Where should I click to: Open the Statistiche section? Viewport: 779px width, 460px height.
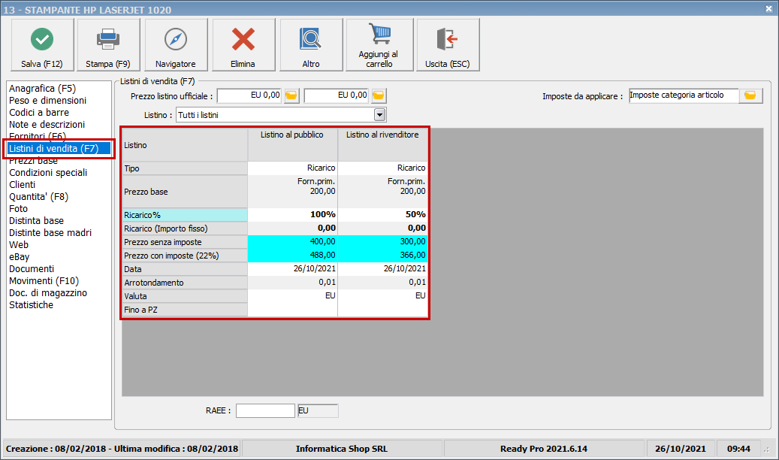[x=31, y=304]
